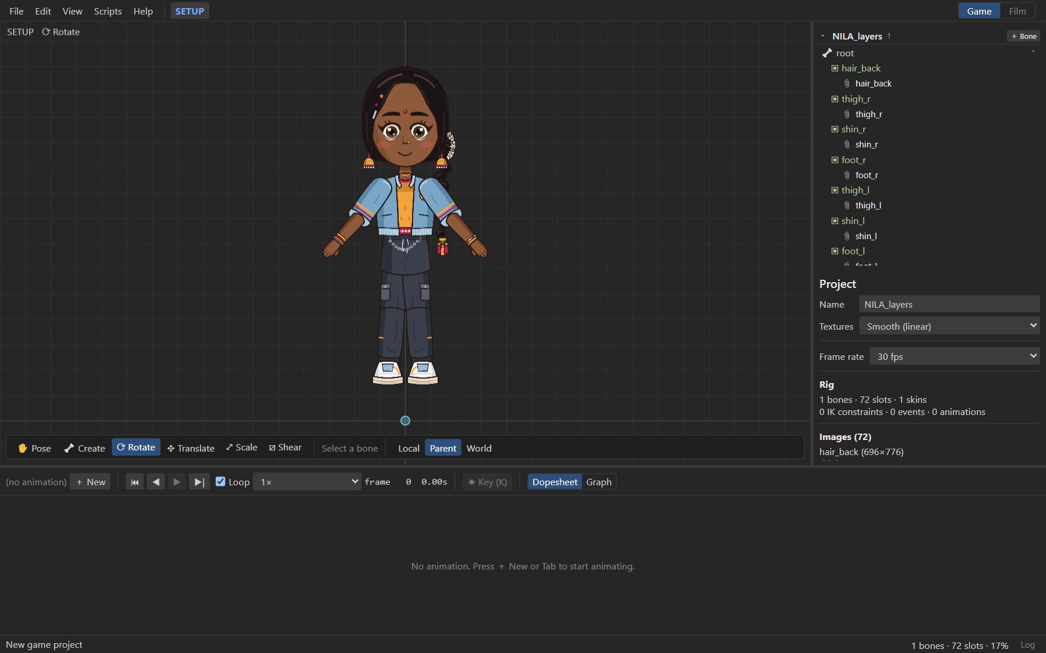
Task: Open the Log in status bar
Action: (1027, 645)
